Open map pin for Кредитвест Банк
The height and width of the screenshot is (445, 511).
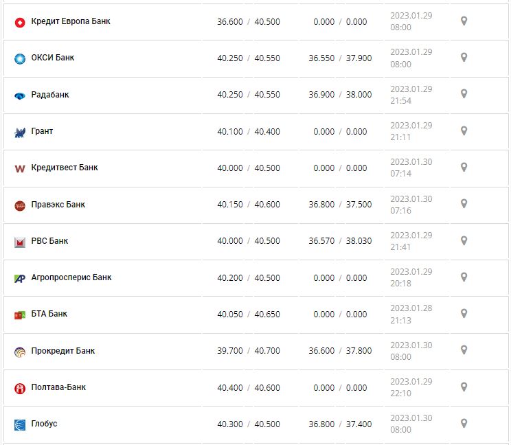point(464,168)
